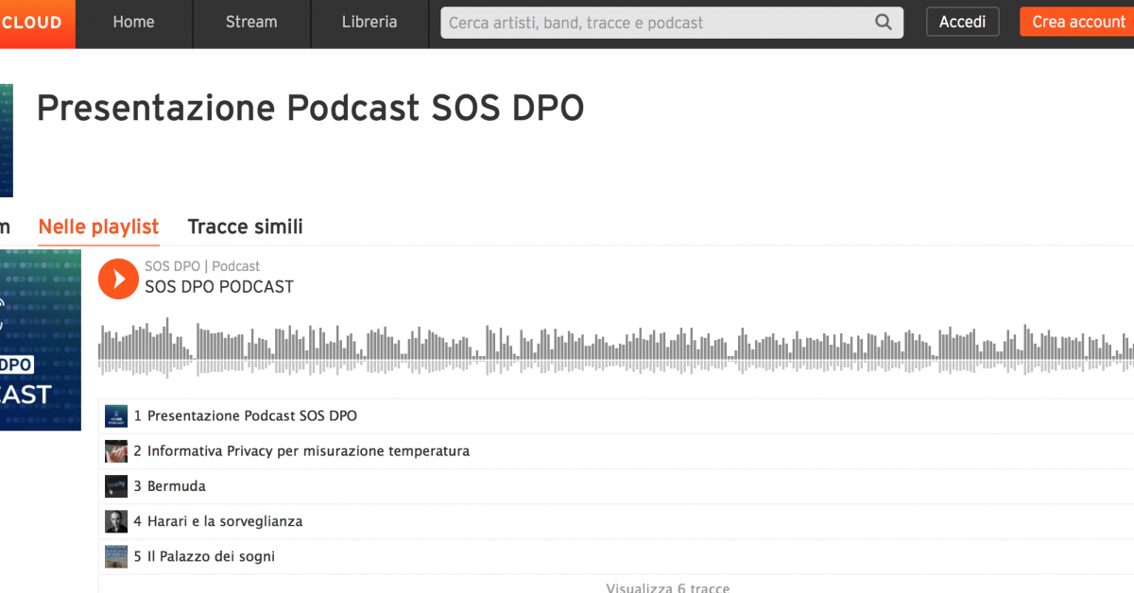Seek within the playlist waveform
Viewport: 1134px width, 593px height.
(x=616, y=349)
